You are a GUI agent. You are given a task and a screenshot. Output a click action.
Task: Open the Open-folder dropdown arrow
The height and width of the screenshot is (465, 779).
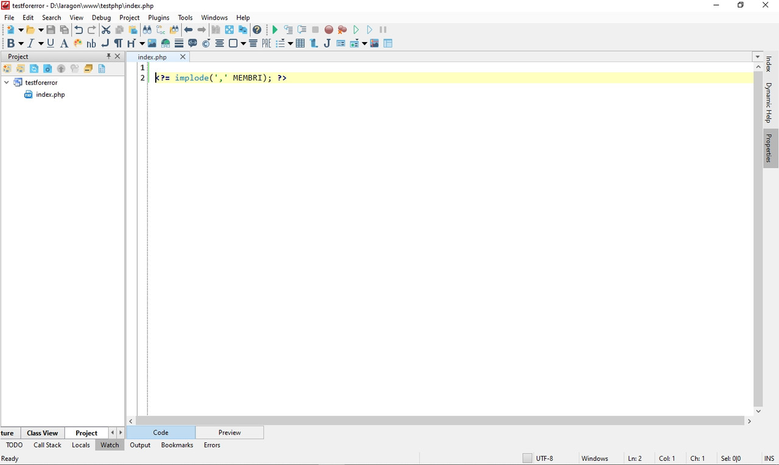point(41,30)
